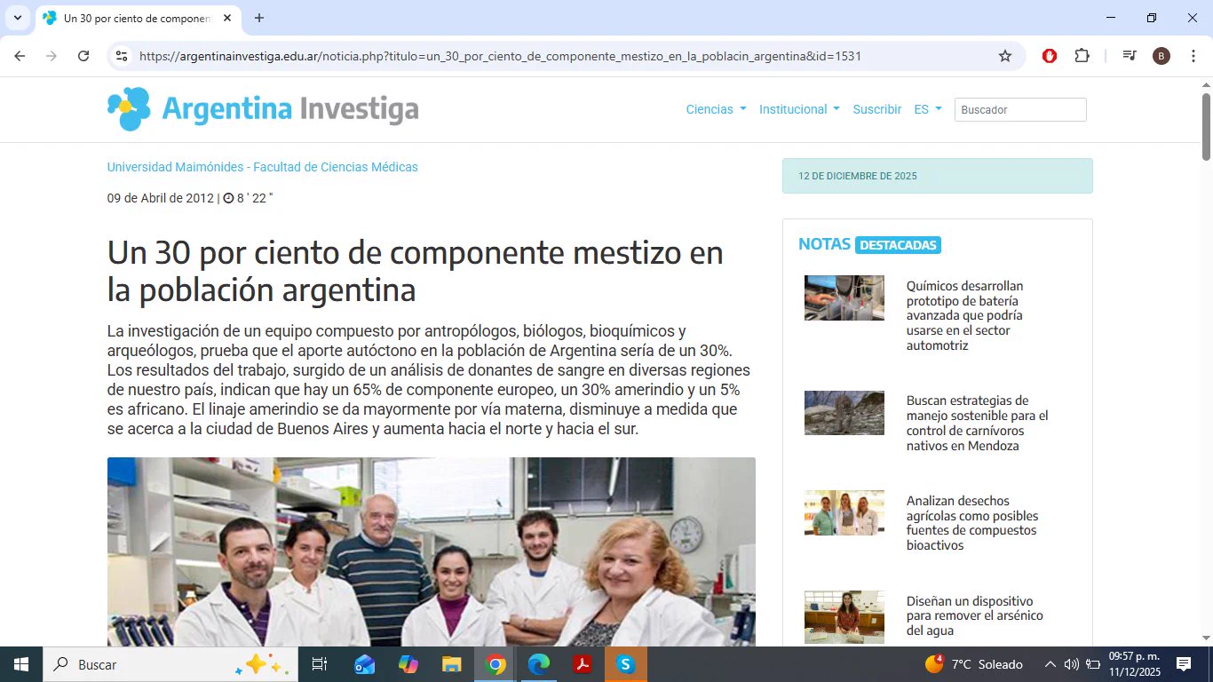The image size is (1213, 682).
Task: Click the carnívoros nativos article thumbnail
Action: [844, 413]
